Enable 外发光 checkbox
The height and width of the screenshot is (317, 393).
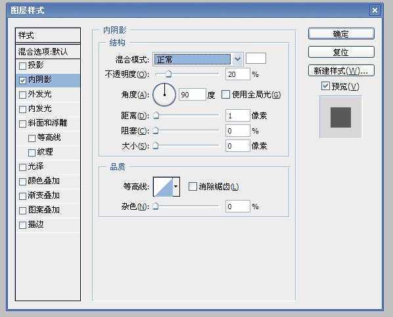coord(22,95)
